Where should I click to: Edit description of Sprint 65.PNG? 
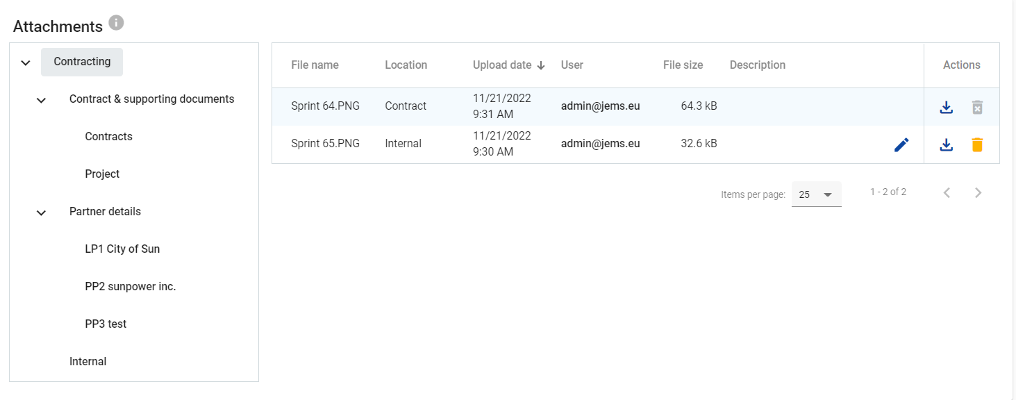click(x=901, y=144)
